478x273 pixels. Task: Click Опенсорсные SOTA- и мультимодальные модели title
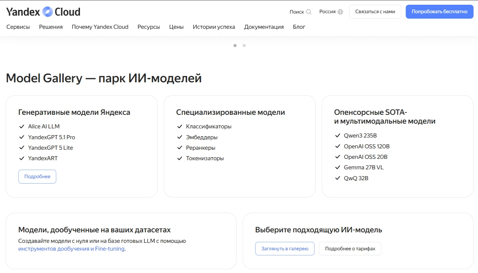pyautogui.click(x=385, y=117)
